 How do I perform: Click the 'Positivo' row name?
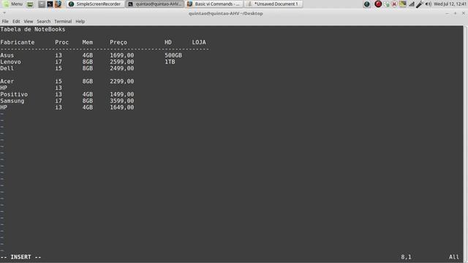coord(14,94)
